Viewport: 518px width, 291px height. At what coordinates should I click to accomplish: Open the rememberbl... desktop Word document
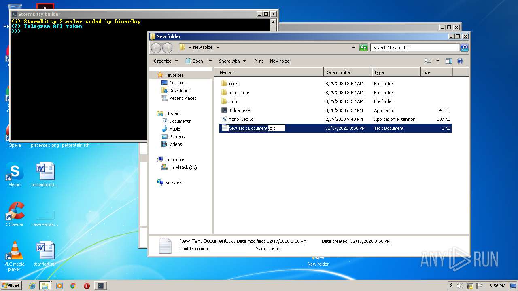45,175
